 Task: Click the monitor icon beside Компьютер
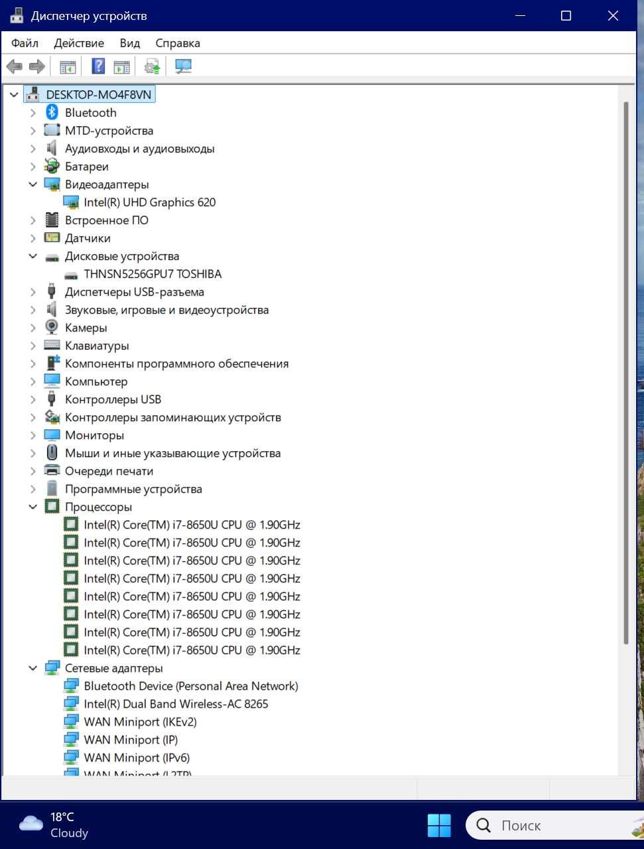point(52,381)
